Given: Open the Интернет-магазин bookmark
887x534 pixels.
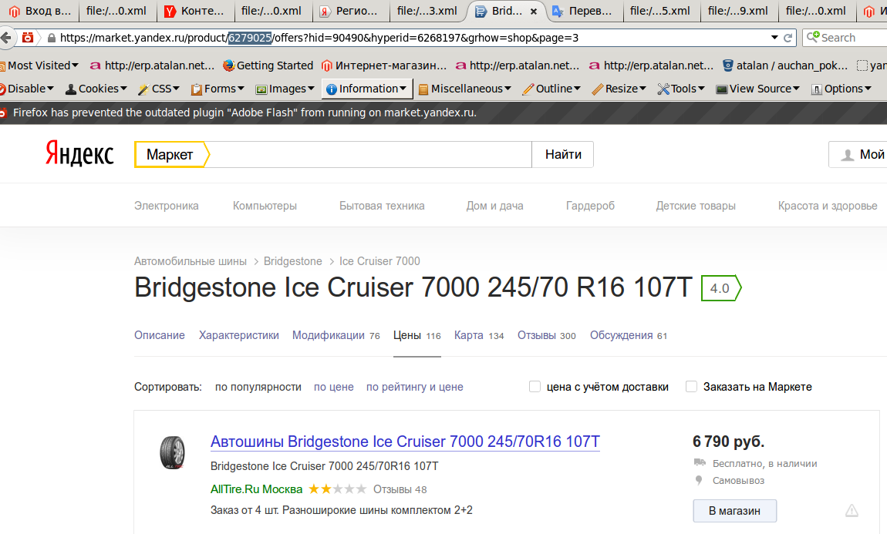Looking at the screenshot, I should click(x=384, y=65).
